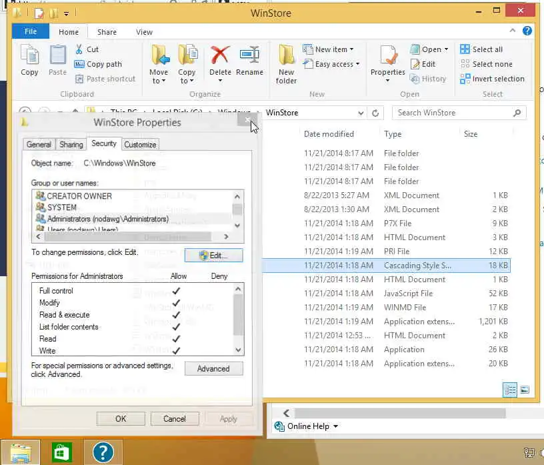Image resolution: width=544 pixels, height=465 pixels.
Task: Click the Edit permissions button
Action: click(x=213, y=256)
